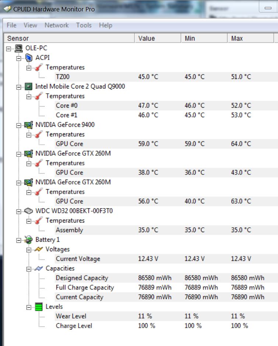Open the File menu
278x346 pixels.
point(11,25)
